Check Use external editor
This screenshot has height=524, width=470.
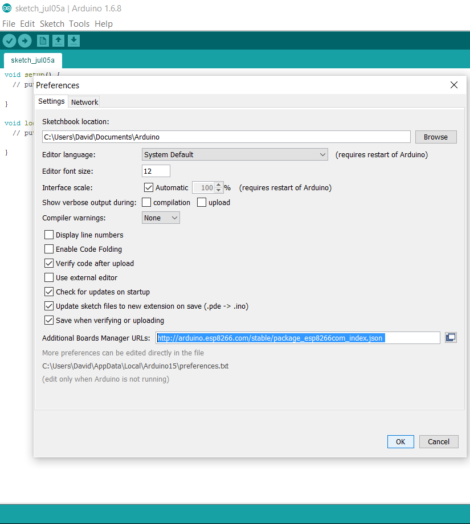pos(49,277)
